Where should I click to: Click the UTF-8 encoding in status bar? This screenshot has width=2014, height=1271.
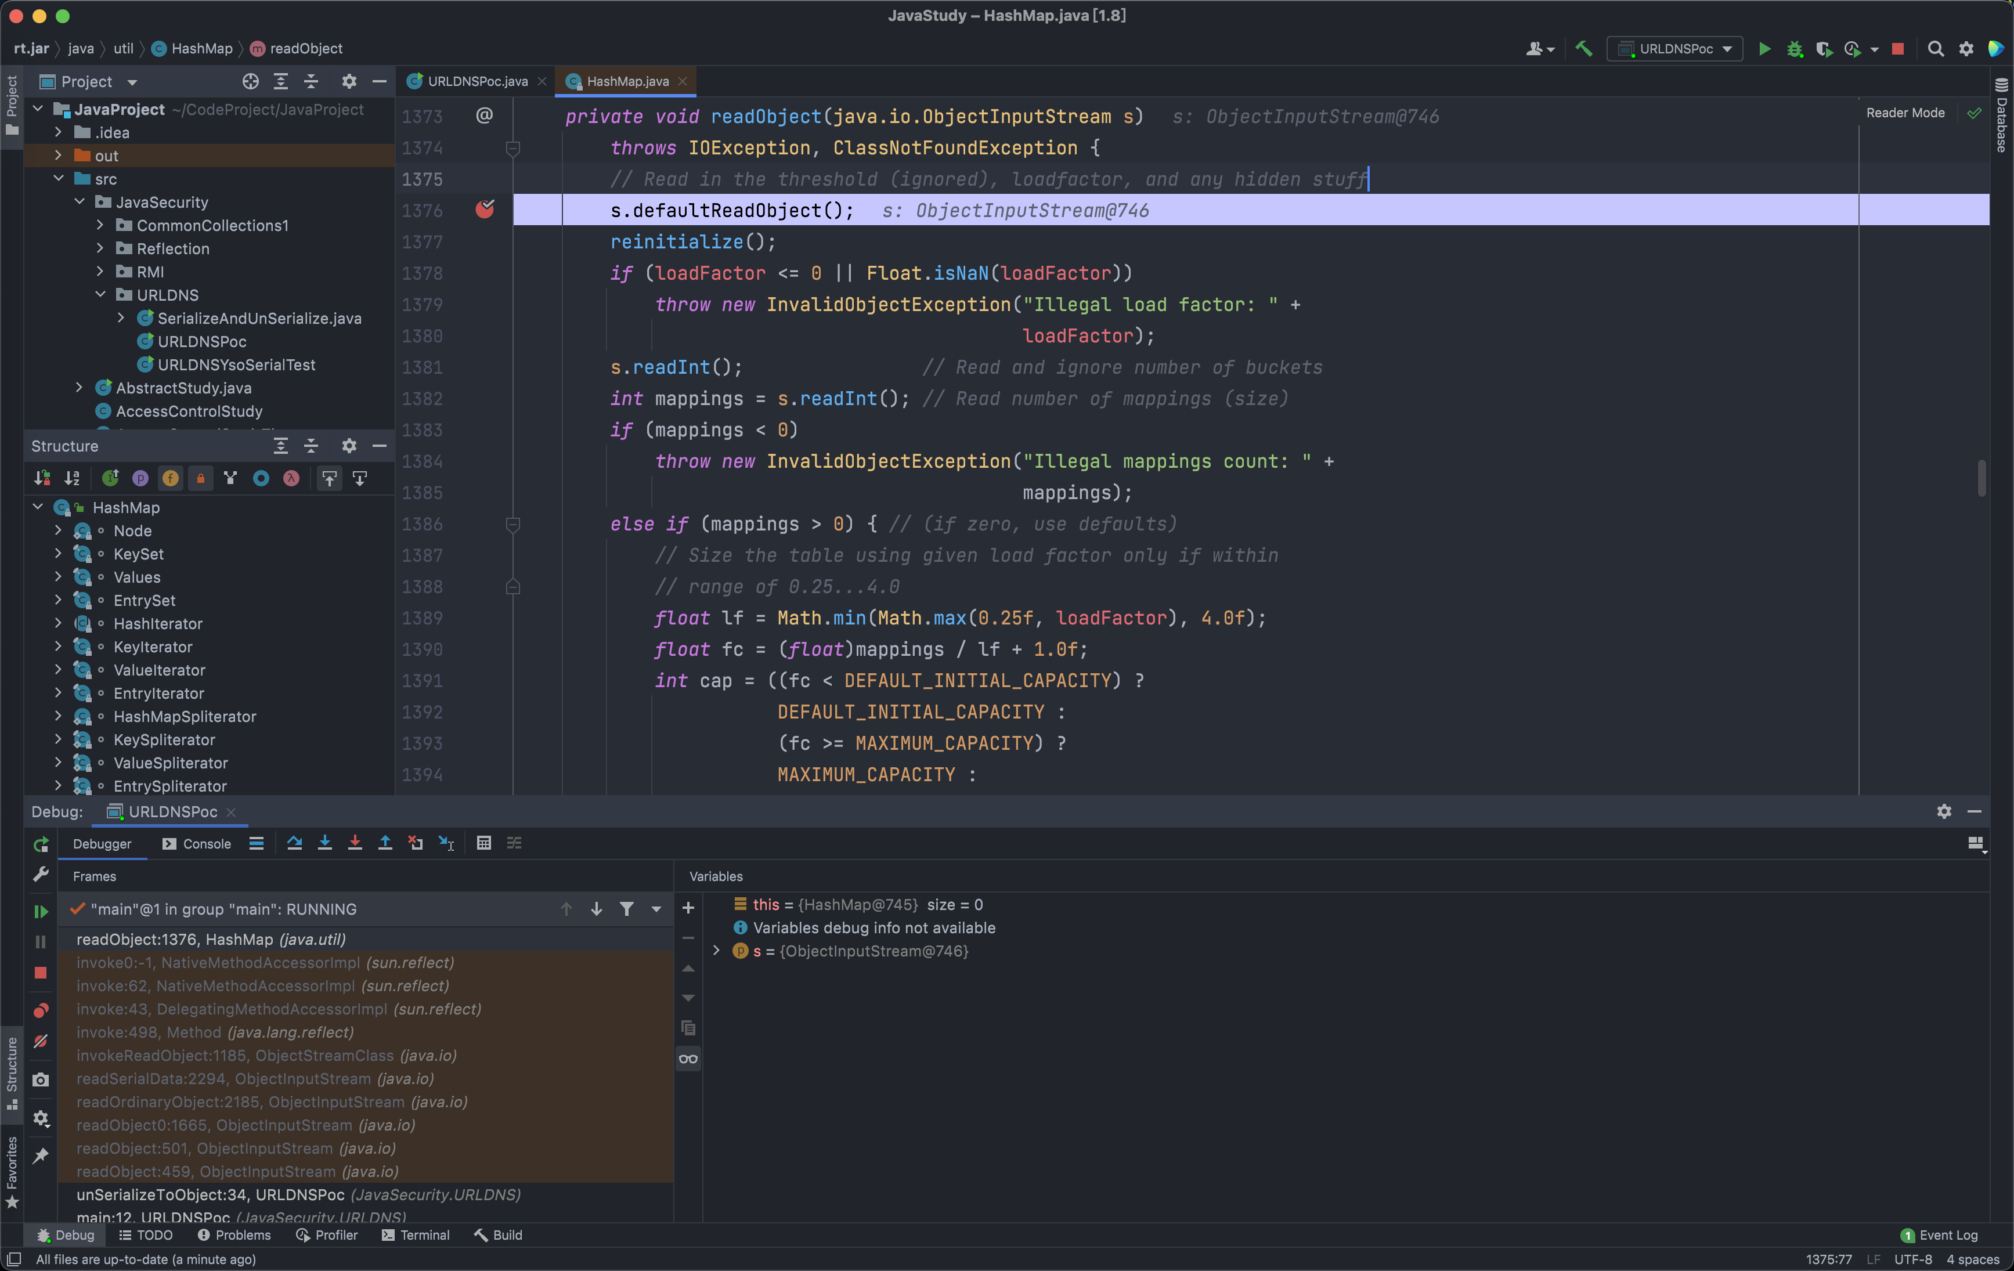point(1913,1259)
